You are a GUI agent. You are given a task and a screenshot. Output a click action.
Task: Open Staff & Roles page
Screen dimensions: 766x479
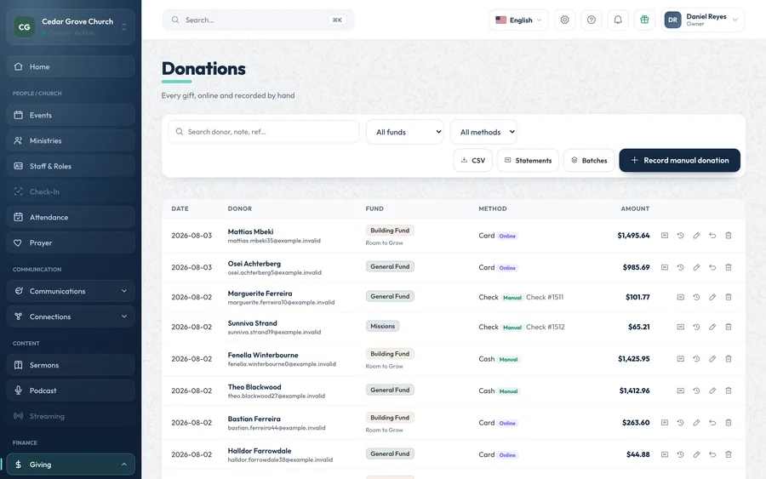(x=71, y=166)
